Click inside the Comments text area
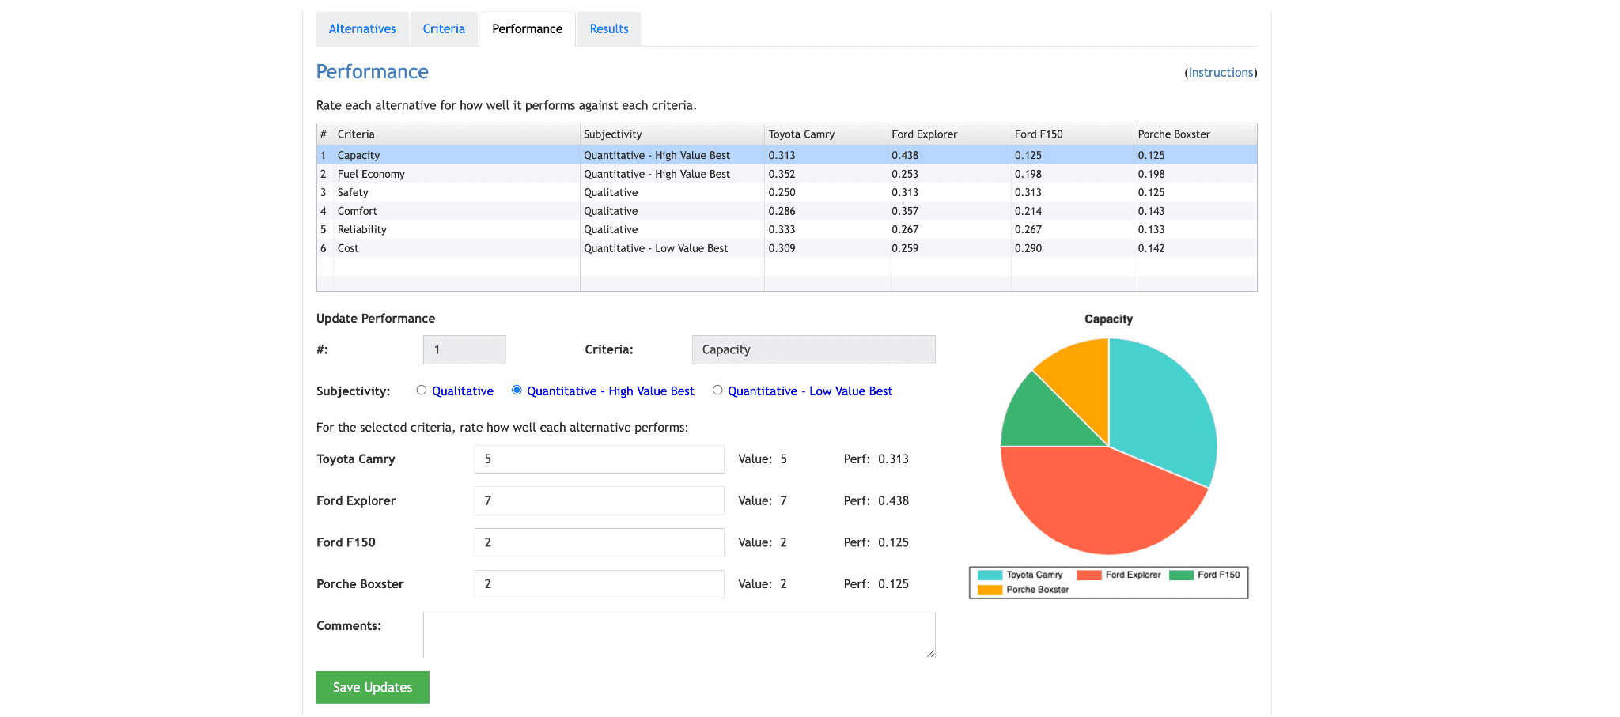 [x=679, y=635]
